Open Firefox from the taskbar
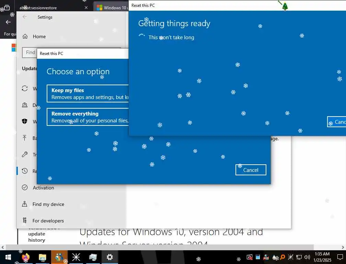The image size is (346, 264). [26, 257]
